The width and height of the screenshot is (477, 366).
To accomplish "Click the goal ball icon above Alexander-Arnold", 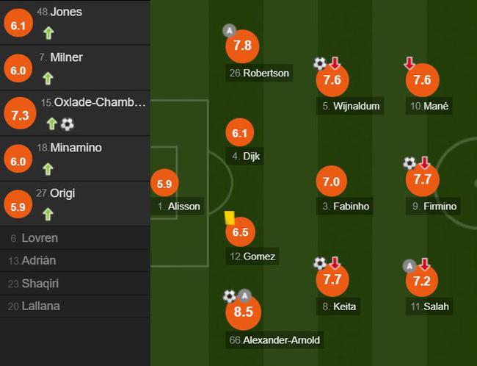I will click(x=230, y=296).
